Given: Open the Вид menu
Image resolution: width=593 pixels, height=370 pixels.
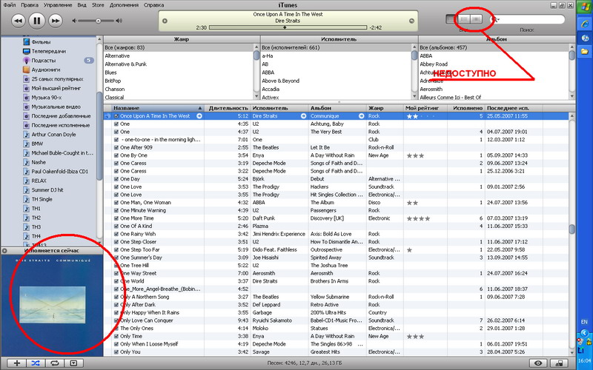Looking at the screenshot, I should coord(82,5).
